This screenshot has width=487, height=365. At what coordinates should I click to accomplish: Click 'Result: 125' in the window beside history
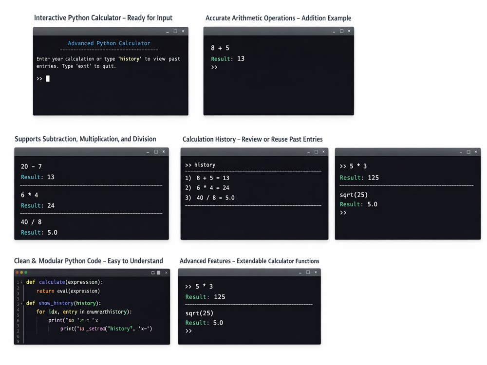[x=359, y=178]
